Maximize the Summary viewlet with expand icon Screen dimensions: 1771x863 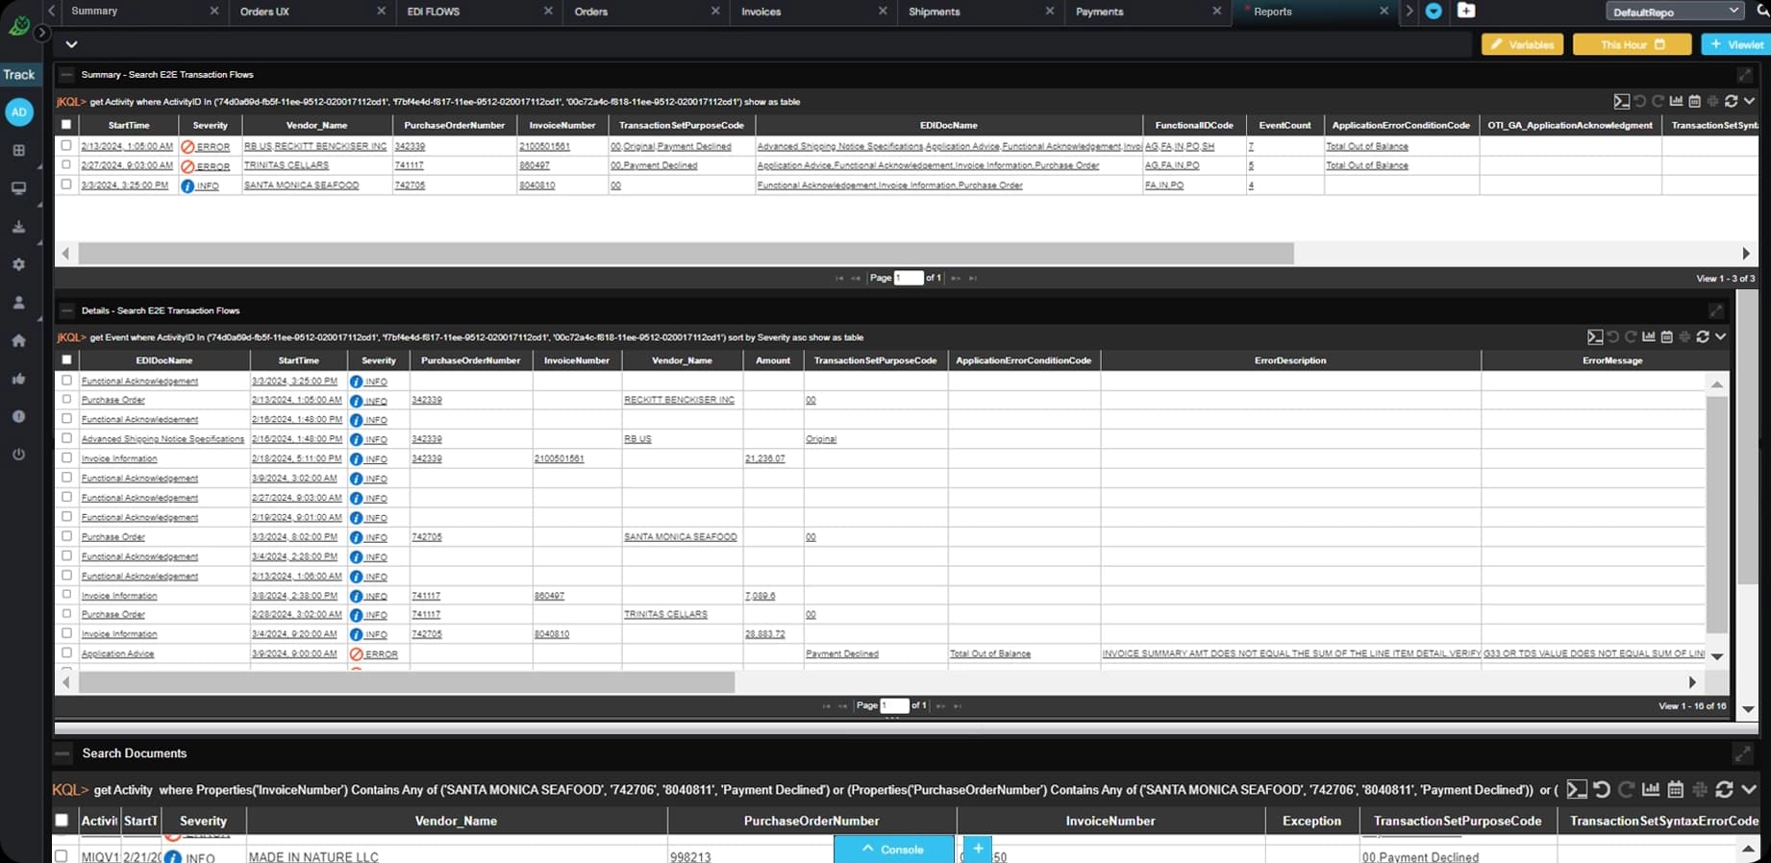point(1744,74)
